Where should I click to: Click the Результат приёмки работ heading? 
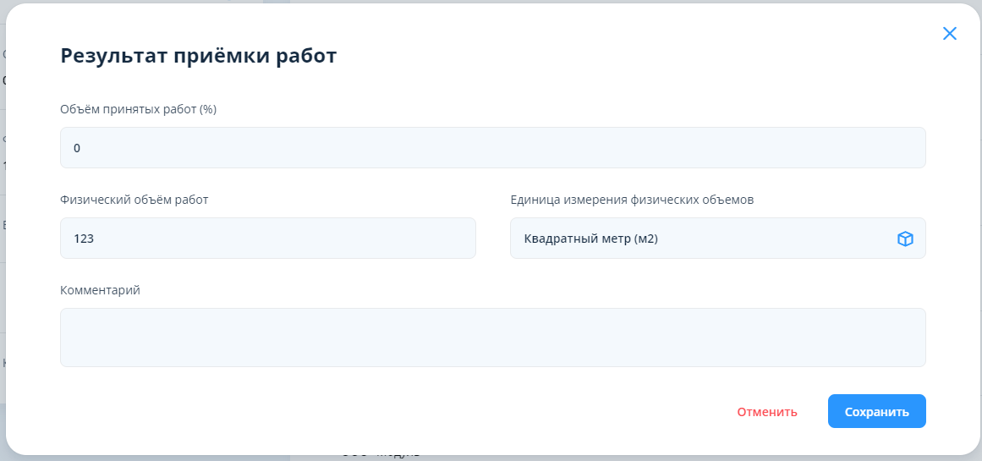(198, 56)
